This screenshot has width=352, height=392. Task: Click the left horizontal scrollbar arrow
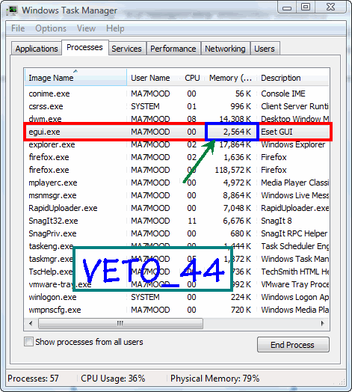(31, 323)
